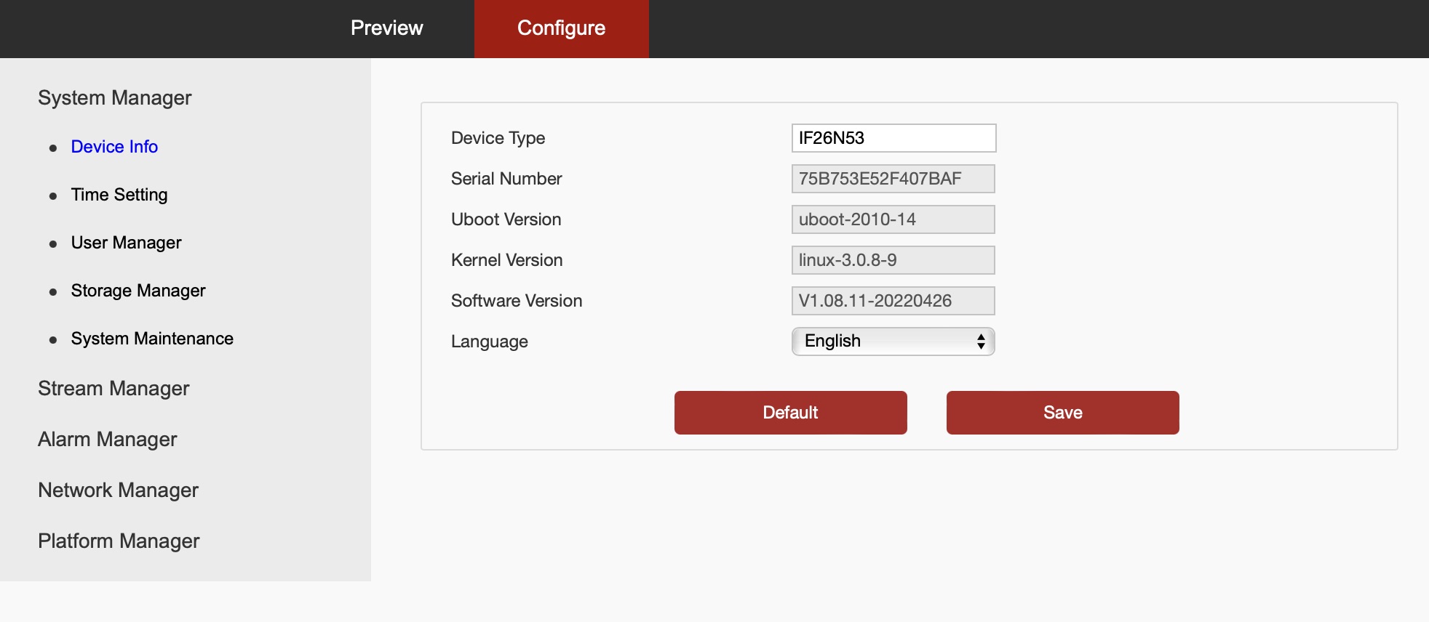Open the Device Info page
Viewport: 1429px width, 622px height.
coord(114,147)
